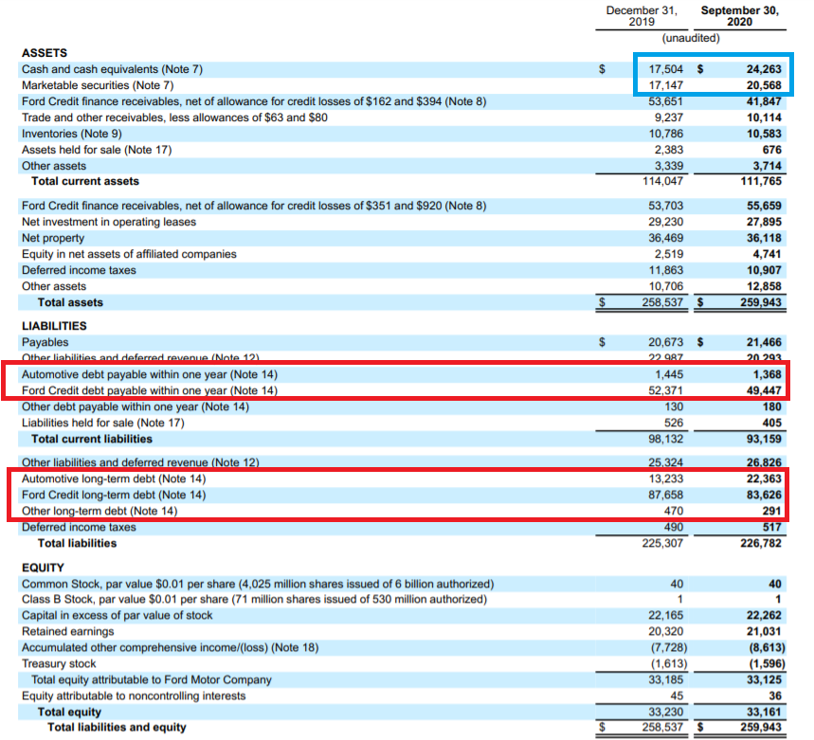Select net property value 36,469

[665, 238]
